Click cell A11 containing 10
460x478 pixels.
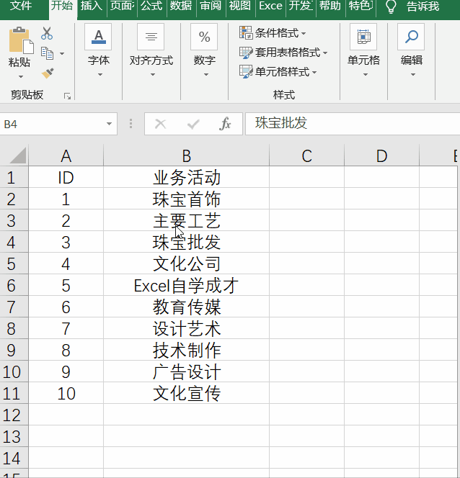pyautogui.click(x=66, y=393)
